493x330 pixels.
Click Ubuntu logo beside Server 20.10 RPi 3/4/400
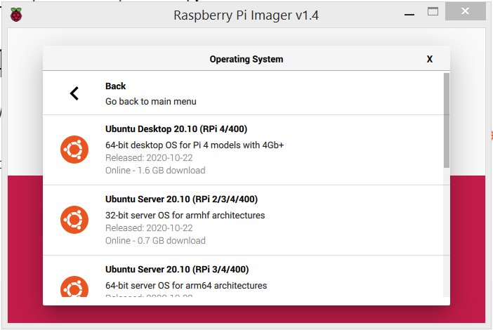74,286
